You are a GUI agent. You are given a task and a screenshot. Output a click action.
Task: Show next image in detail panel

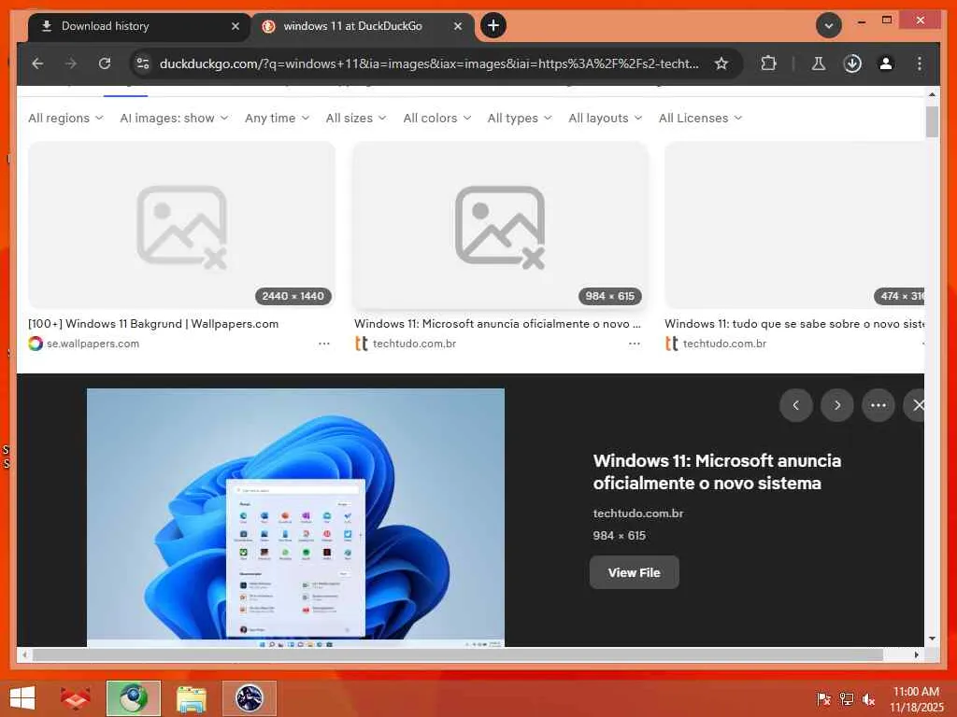tap(836, 405)
